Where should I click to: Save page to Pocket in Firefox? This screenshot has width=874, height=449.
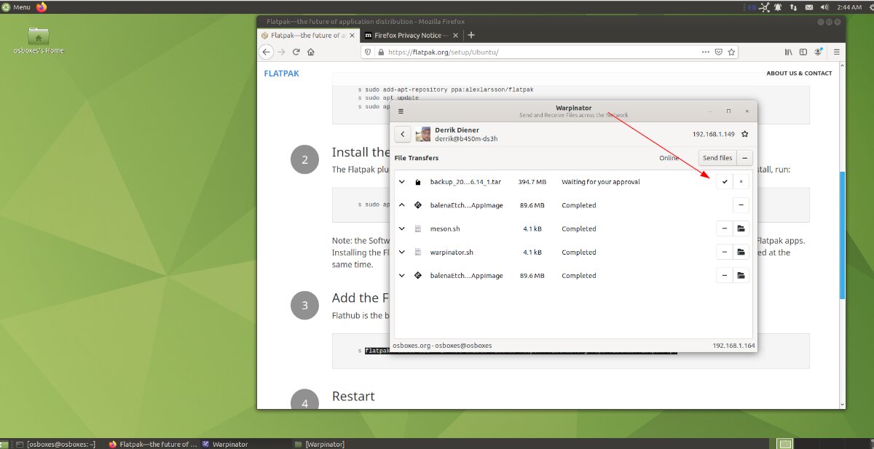pos(718,52)
